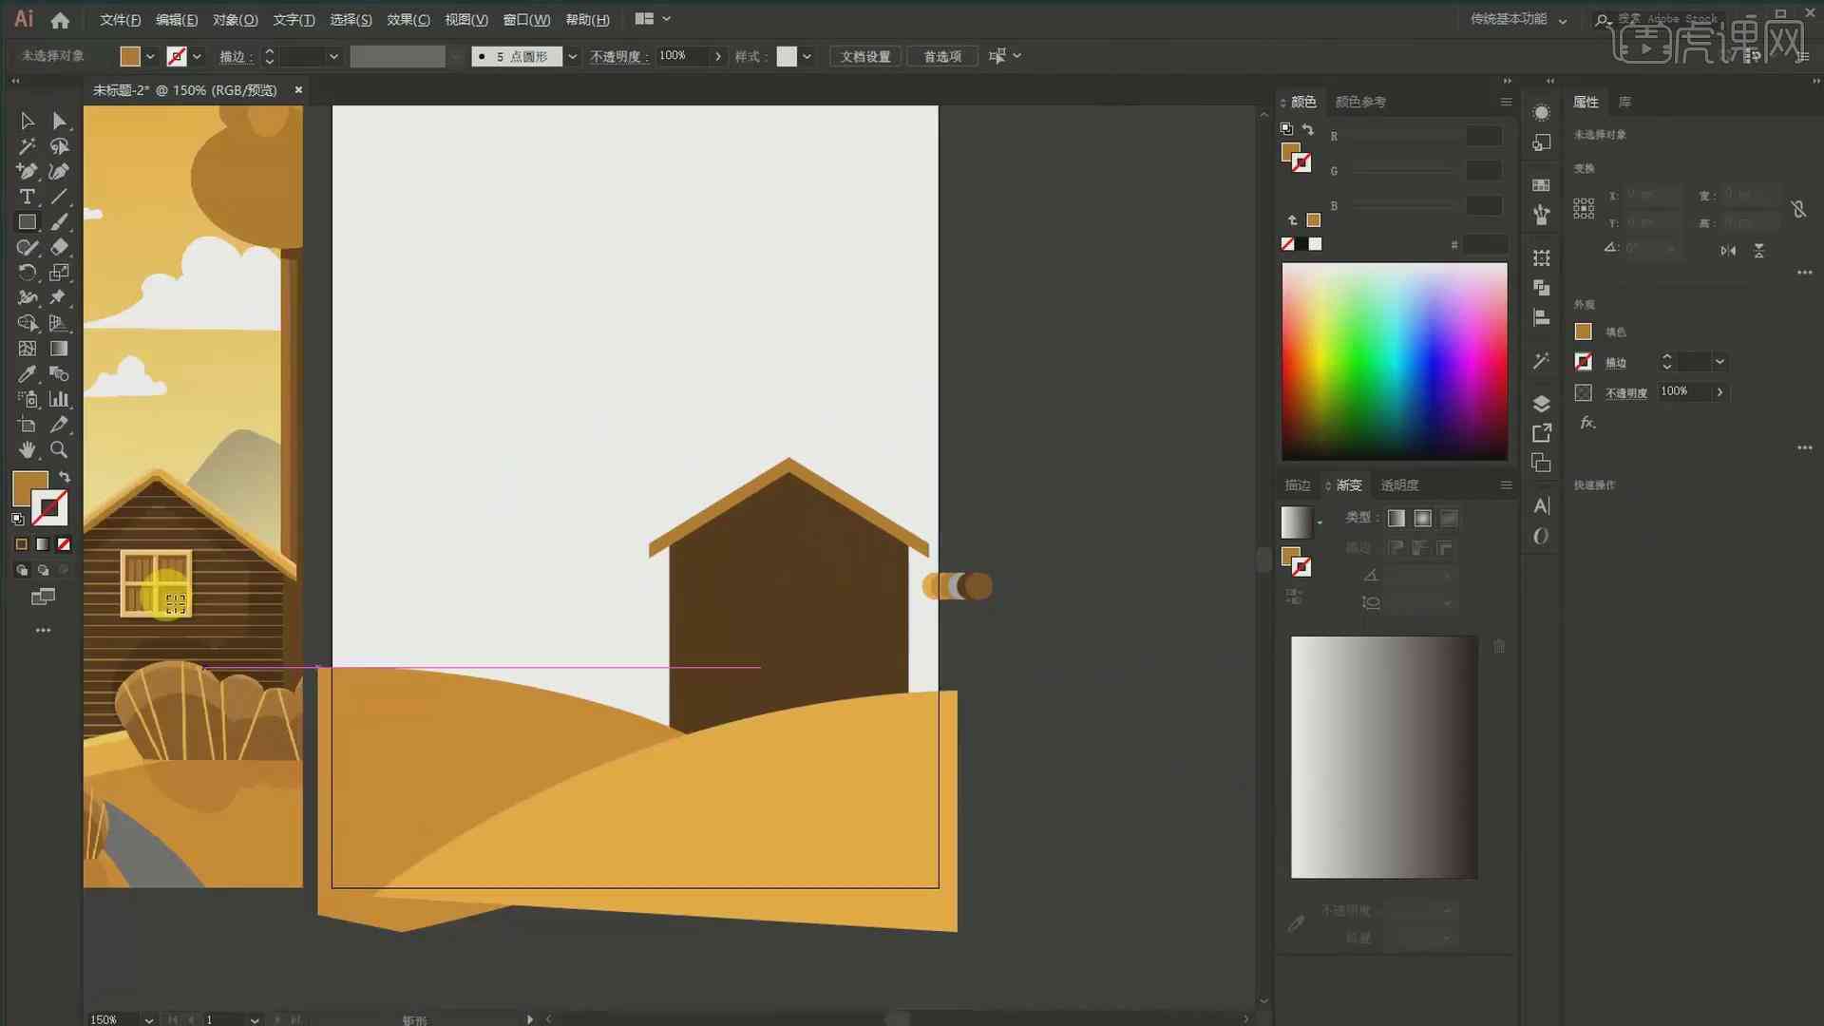This screenshot has width=1824, height=1026.
Task: Enable stroke color toggle in properties
Action: point(1584,361)
